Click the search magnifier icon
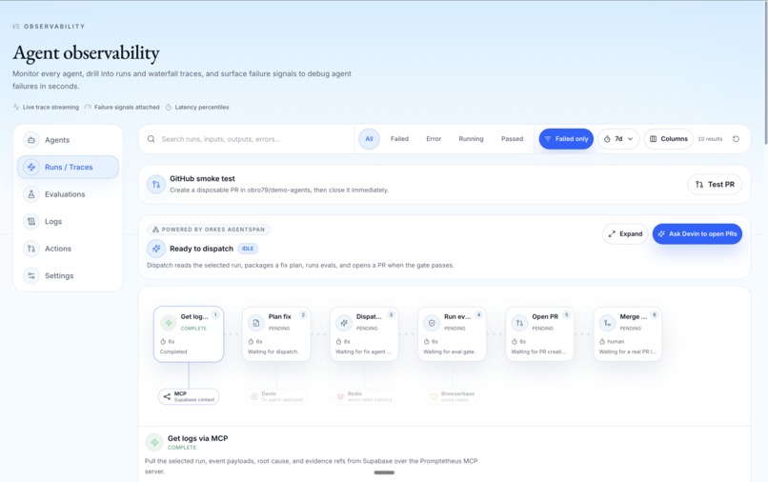 pos(152,139)
